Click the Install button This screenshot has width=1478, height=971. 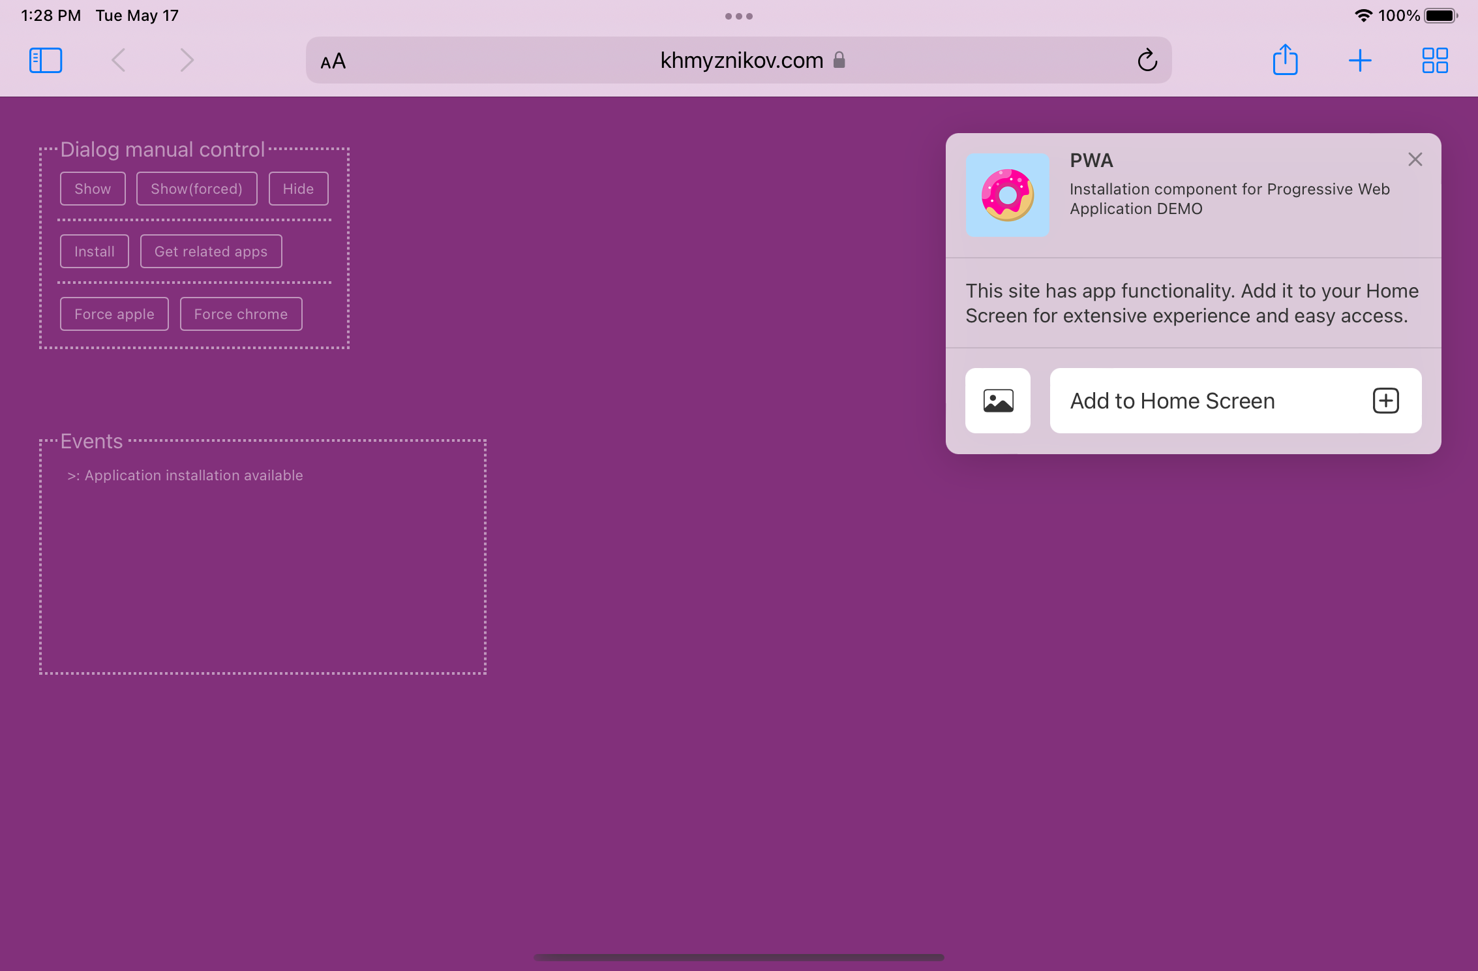click(x=94, y=251)
